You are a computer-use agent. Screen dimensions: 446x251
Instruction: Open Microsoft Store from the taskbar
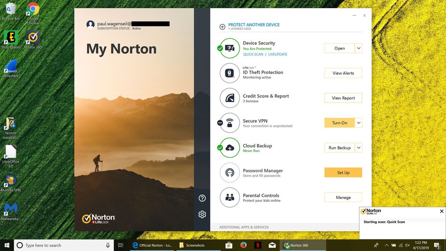point(229,245)
